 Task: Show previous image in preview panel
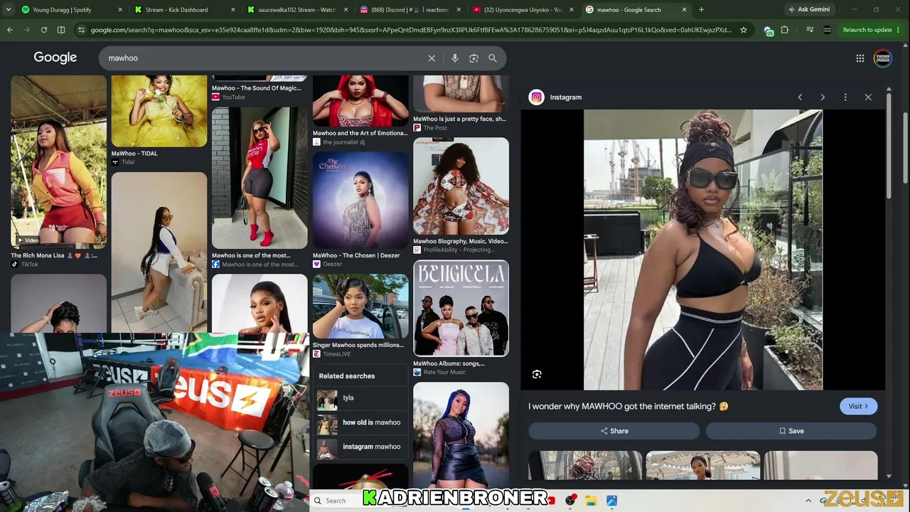click(x=800, y=97)
